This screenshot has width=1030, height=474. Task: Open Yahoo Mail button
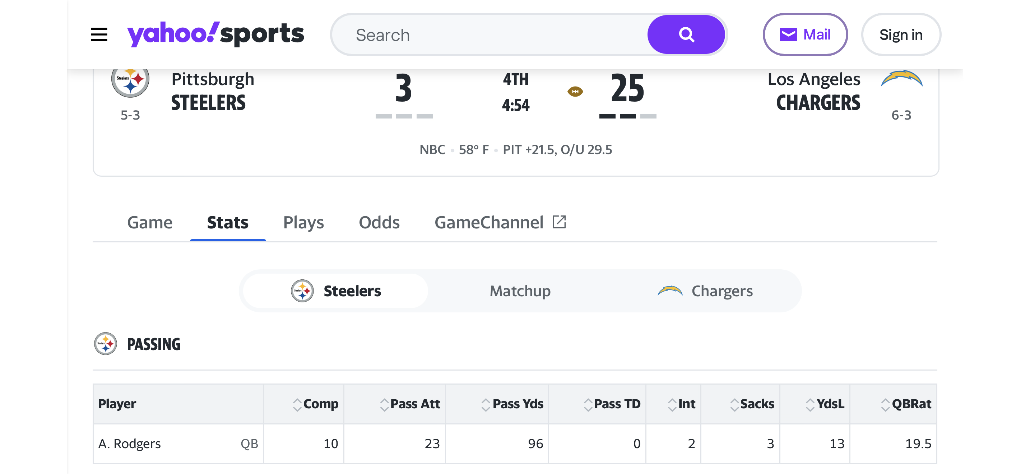[805, 35]
